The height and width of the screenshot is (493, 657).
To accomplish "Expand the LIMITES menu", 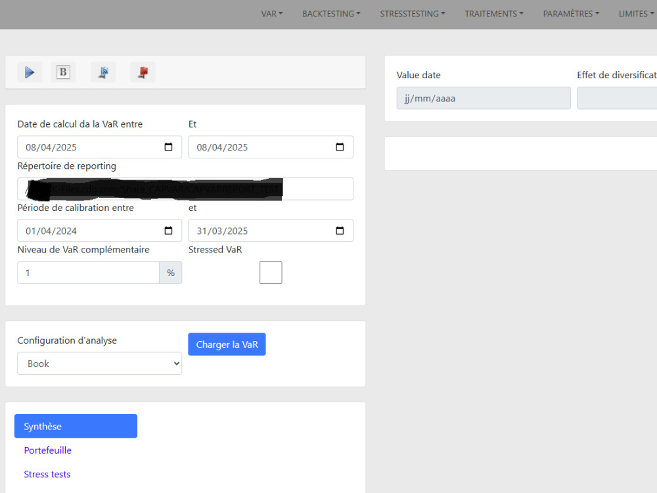I will tap(636, 14).
